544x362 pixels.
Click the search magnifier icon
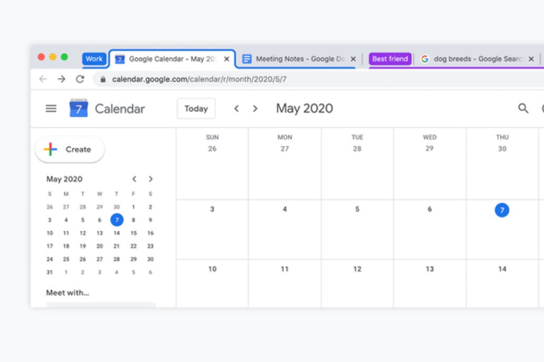pos(523,108)
